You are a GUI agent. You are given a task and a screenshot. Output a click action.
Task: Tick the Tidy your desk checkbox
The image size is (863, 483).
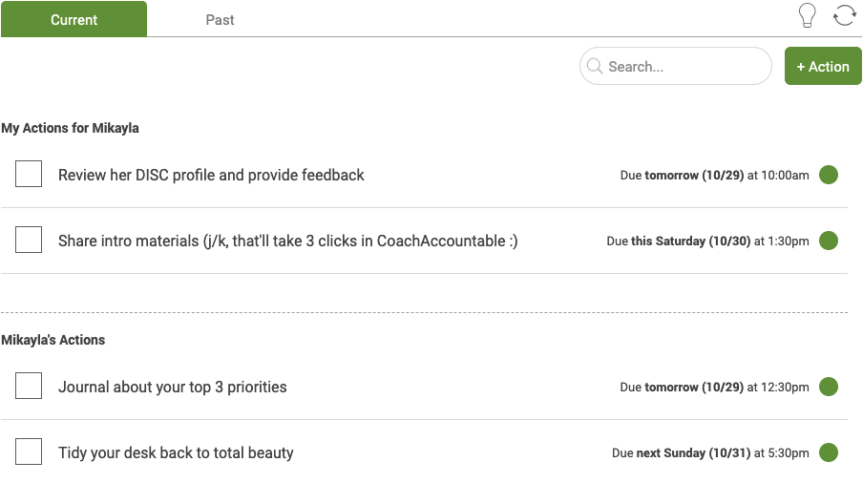pyautogui.click(x=29, y=451)
